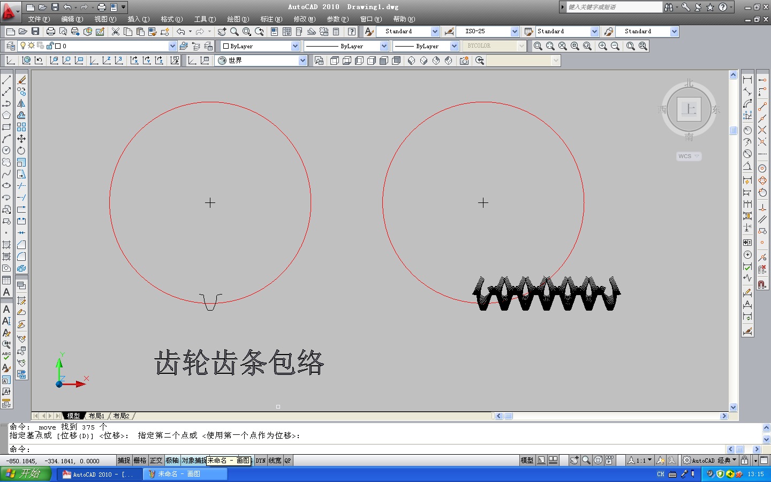Open the QuickCalc calculator icon
The image size is (771, 482).
pyautogui.click(x=336, y=32)
